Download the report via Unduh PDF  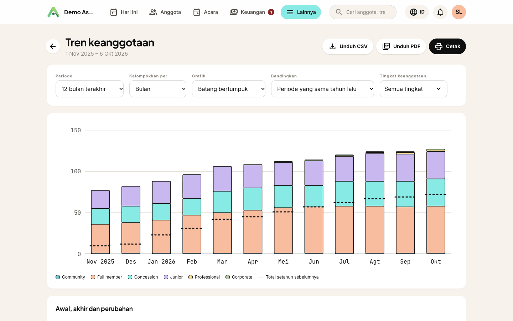(x=401, y=46)
